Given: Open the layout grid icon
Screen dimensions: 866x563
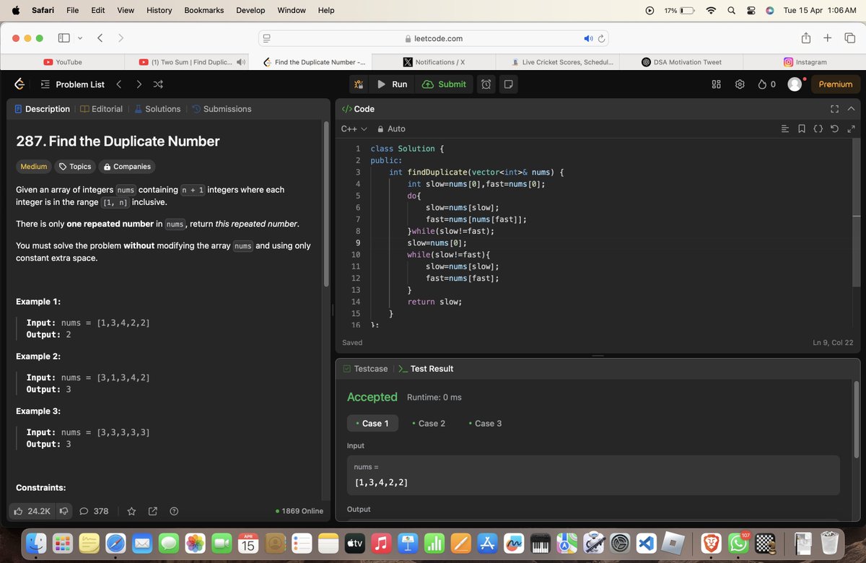Looking at the screenshot, I should [x=717, y=84].
